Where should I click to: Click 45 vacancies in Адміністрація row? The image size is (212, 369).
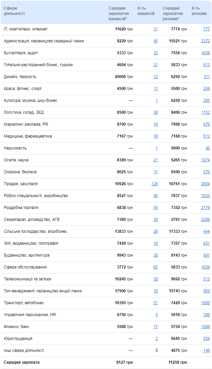pyautogui.click(x=155, y=41)
